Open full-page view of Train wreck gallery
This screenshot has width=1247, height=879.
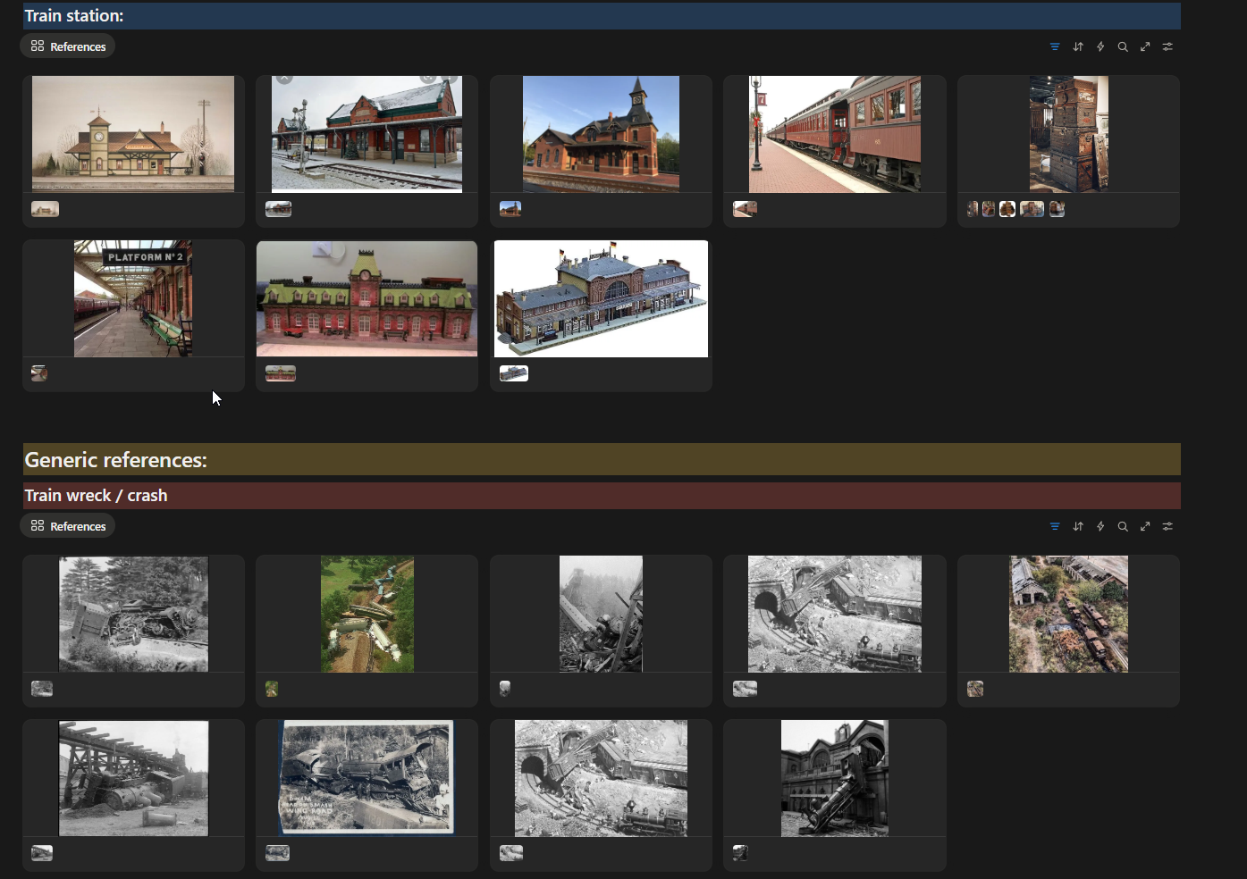(1145, 526)
